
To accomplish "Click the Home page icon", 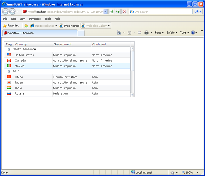I will [119, 32].
